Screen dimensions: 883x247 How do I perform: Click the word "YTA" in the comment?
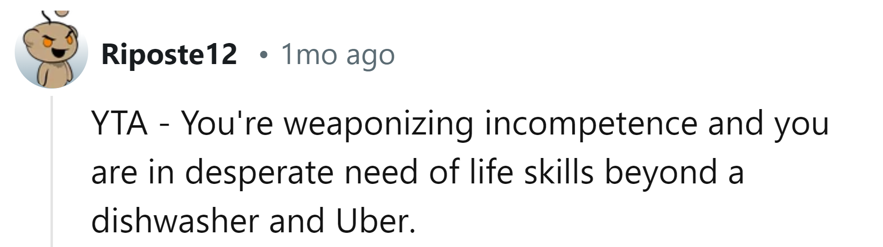coord(119,123)
